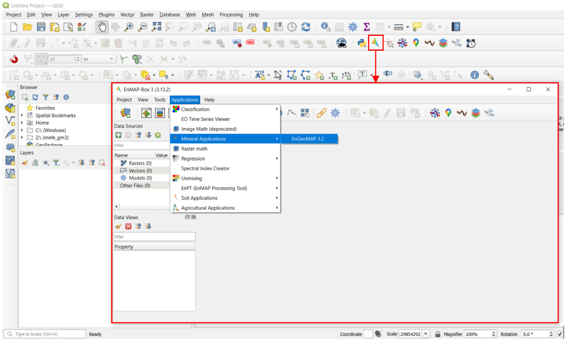
Task: Open Layer Styling brush icon in Layers panel
Action: click(25, 163)
